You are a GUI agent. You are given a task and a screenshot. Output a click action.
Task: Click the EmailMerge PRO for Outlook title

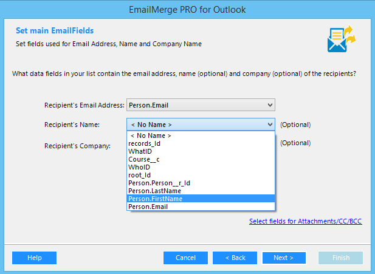pos(187,10)
